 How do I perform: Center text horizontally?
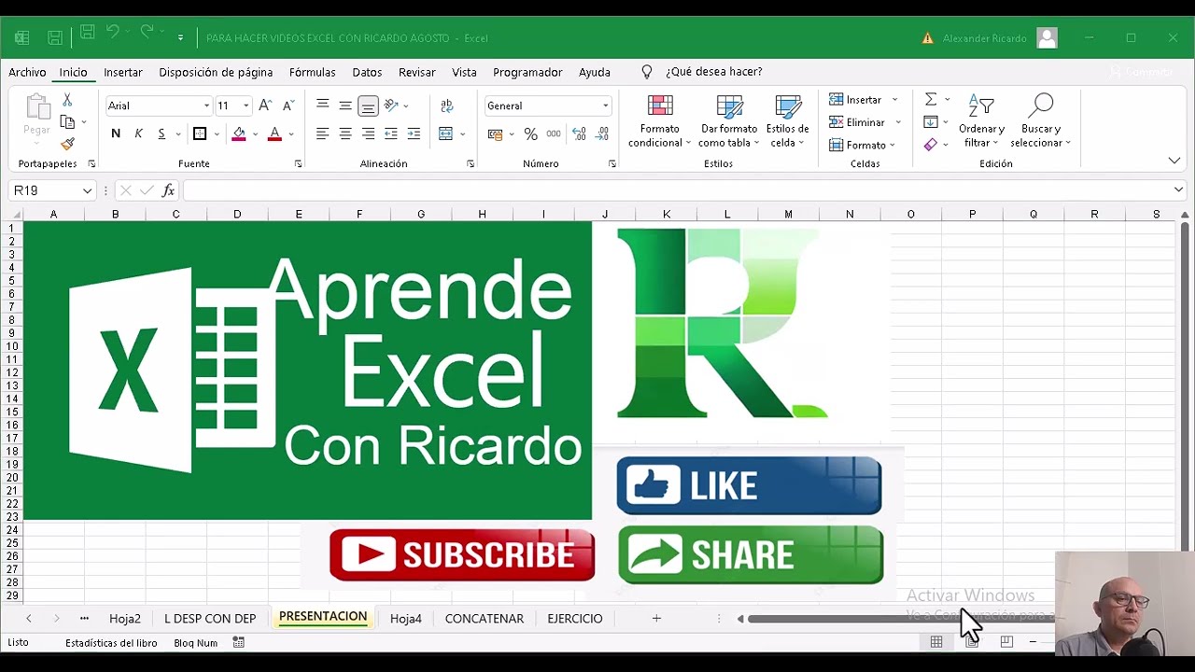tap(345, 133)
